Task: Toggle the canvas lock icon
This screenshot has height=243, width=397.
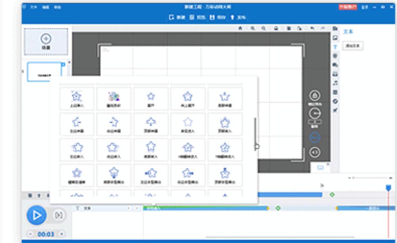Action: pos(276,28)
